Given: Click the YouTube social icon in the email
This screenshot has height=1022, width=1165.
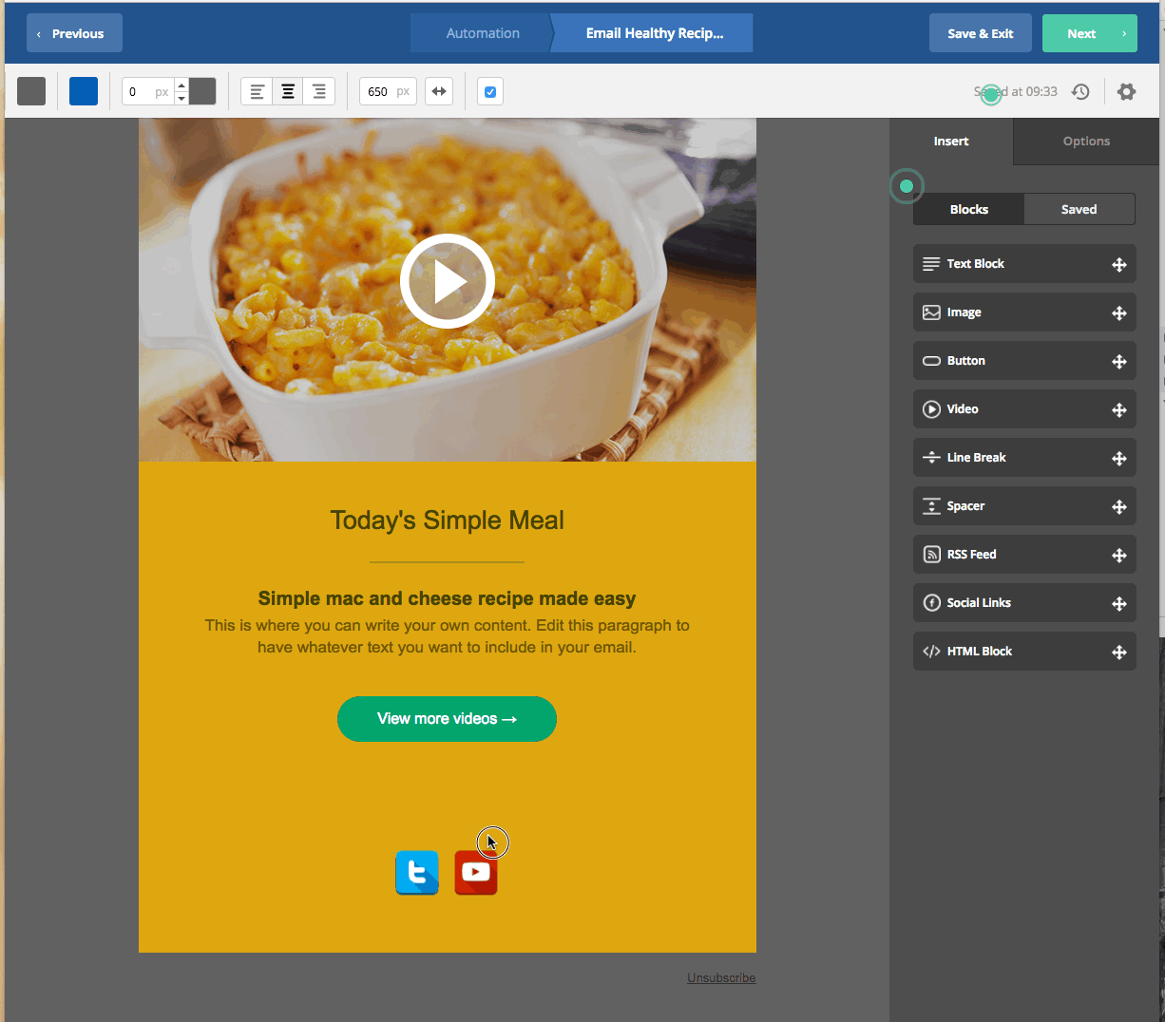Looking at the screenshot, I should pyautogui.click(x=476, y=872).
